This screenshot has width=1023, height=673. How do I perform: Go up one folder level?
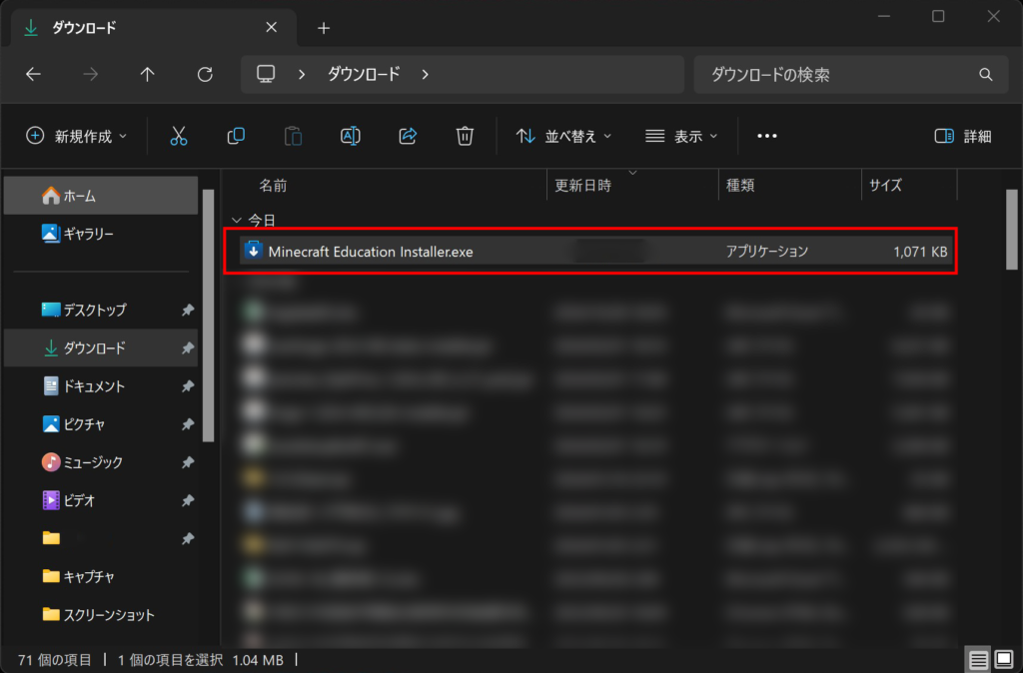tap(148, 74)
